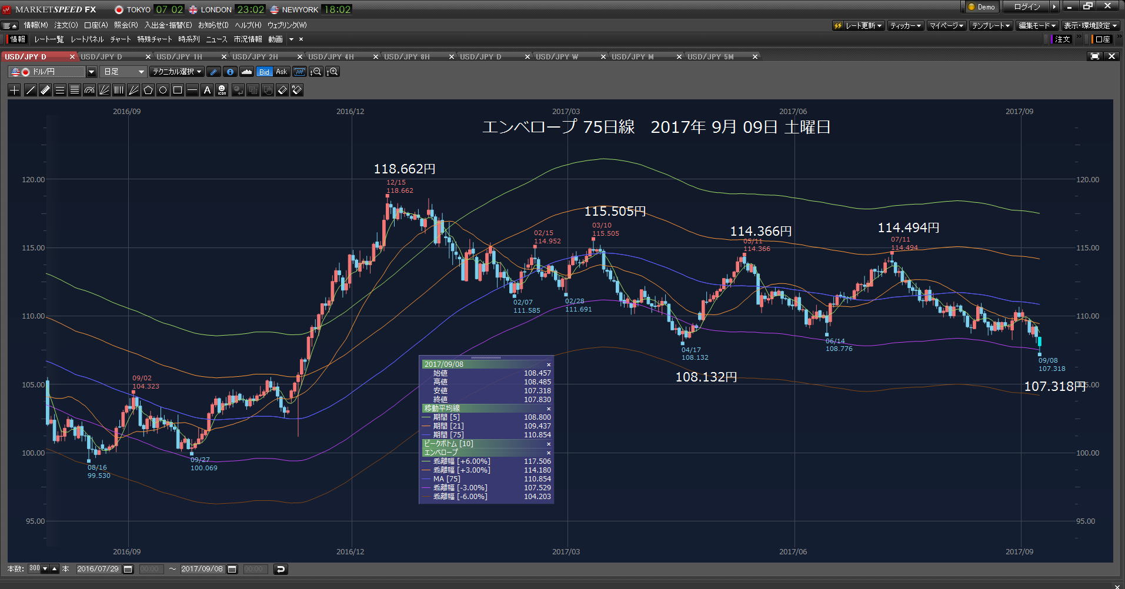Open the ドル/円 currency pair dropdown arrow
The height and width of the screenshot is (589, 1125).
pos(91,72)
